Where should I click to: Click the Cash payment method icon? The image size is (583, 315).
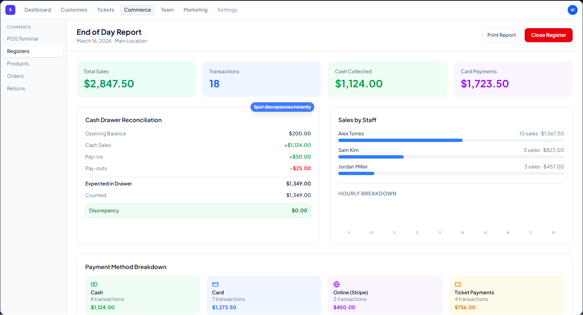click(94, 284)
